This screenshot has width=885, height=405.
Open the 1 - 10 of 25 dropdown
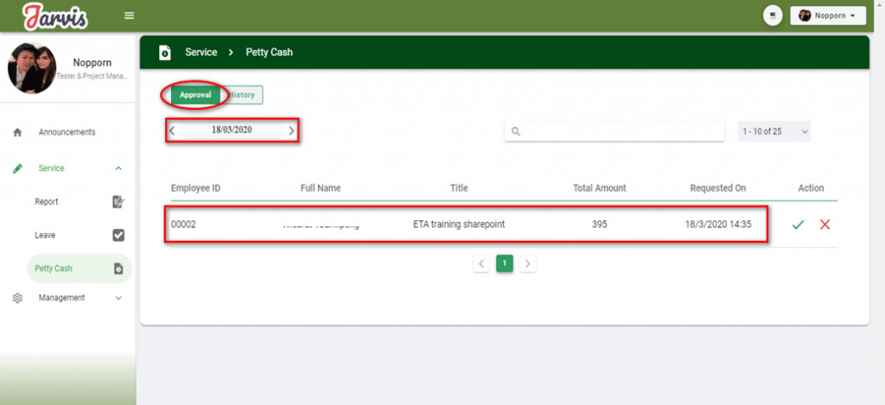(x=774, y=131)
